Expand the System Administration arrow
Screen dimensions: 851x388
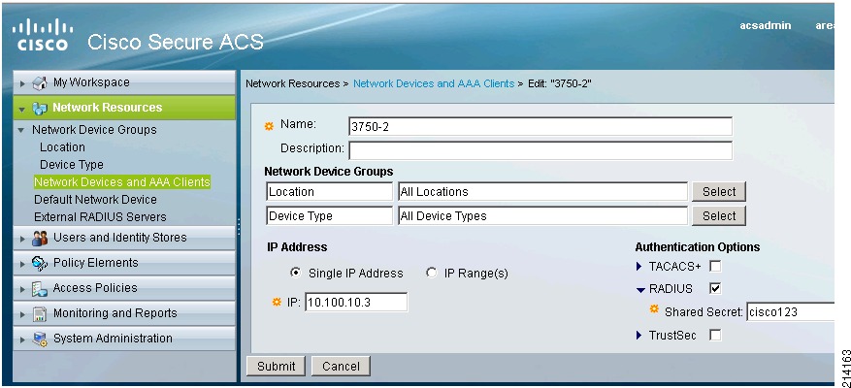click(x=22, y=339)
